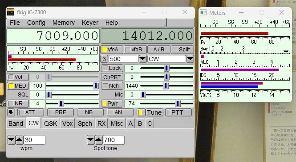Toggle NB noise blanker
Screen dimensions: 296x162
pos(90,112)
